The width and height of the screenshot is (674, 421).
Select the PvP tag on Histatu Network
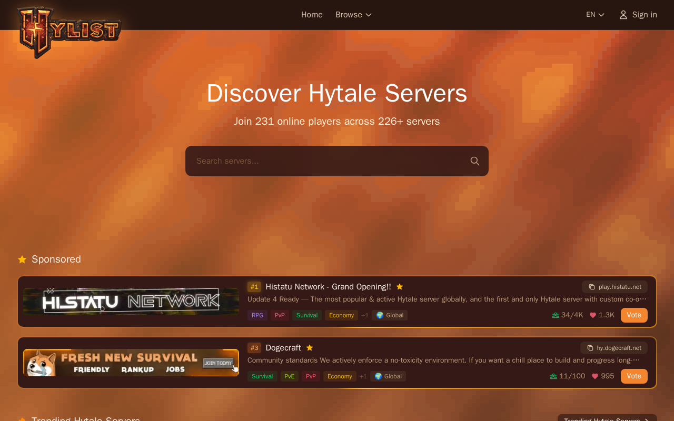(x=280, y=315)
